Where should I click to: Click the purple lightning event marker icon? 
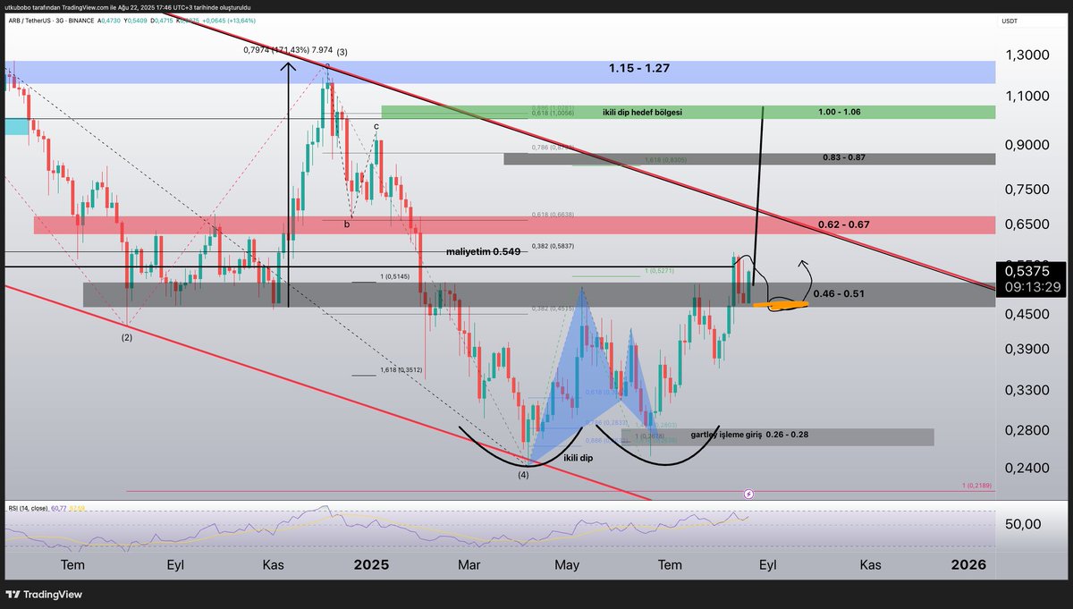748,494
